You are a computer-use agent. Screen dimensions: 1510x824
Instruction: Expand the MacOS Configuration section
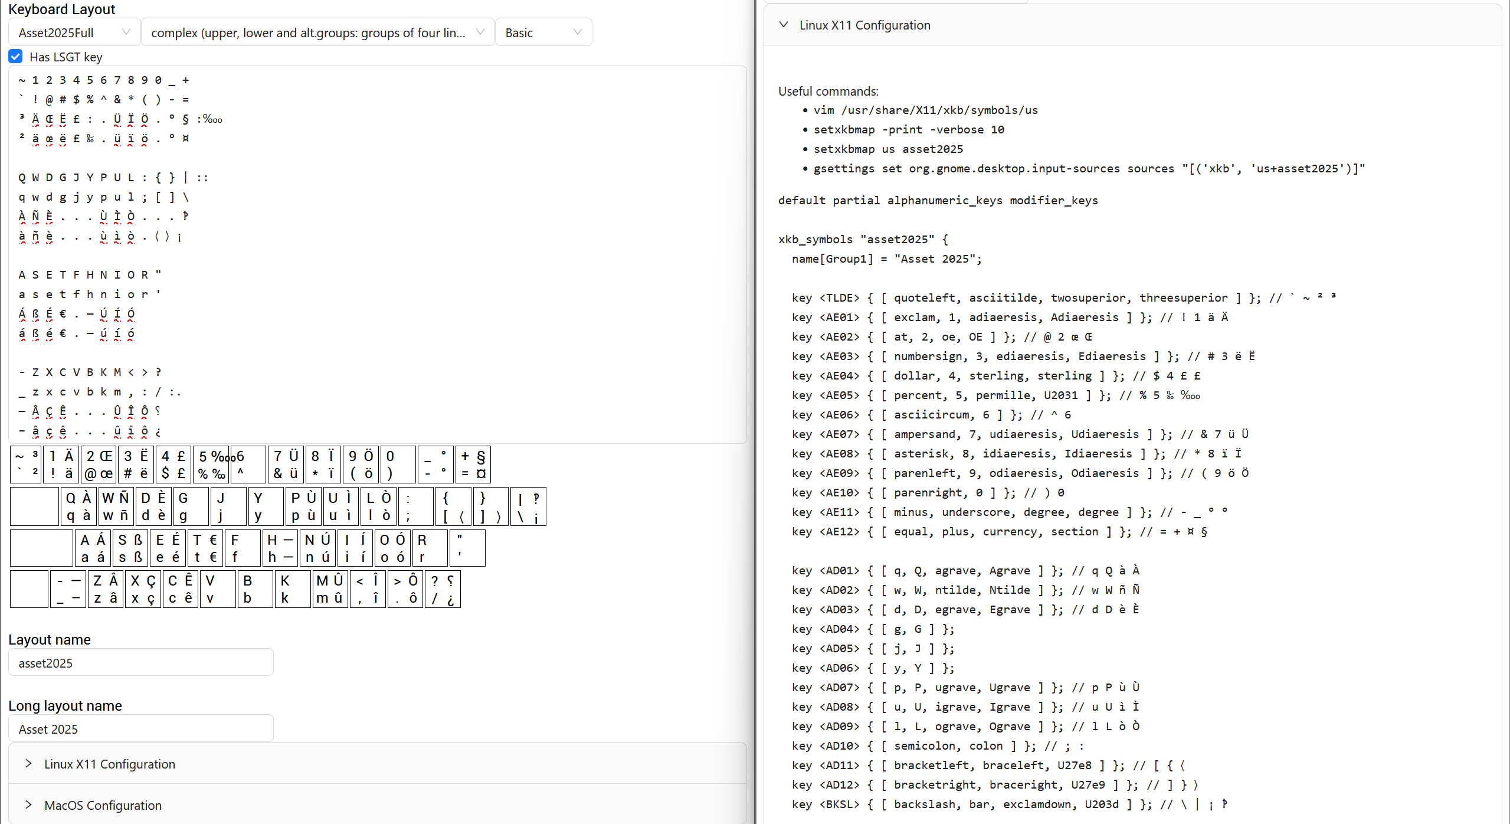point(103,805)
